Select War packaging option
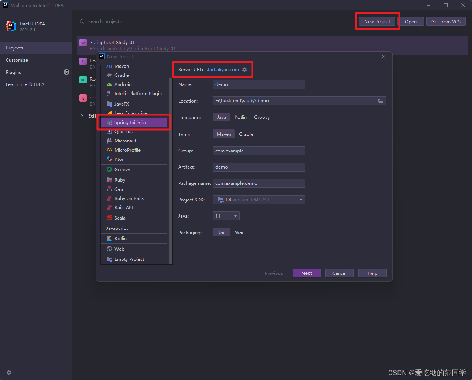This screenshot has height=380, width=472. (x=239, y=232)
